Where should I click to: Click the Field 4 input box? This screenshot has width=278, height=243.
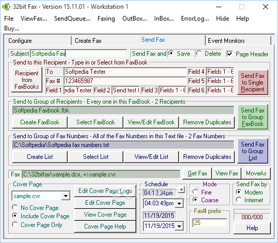click(220, 72)
